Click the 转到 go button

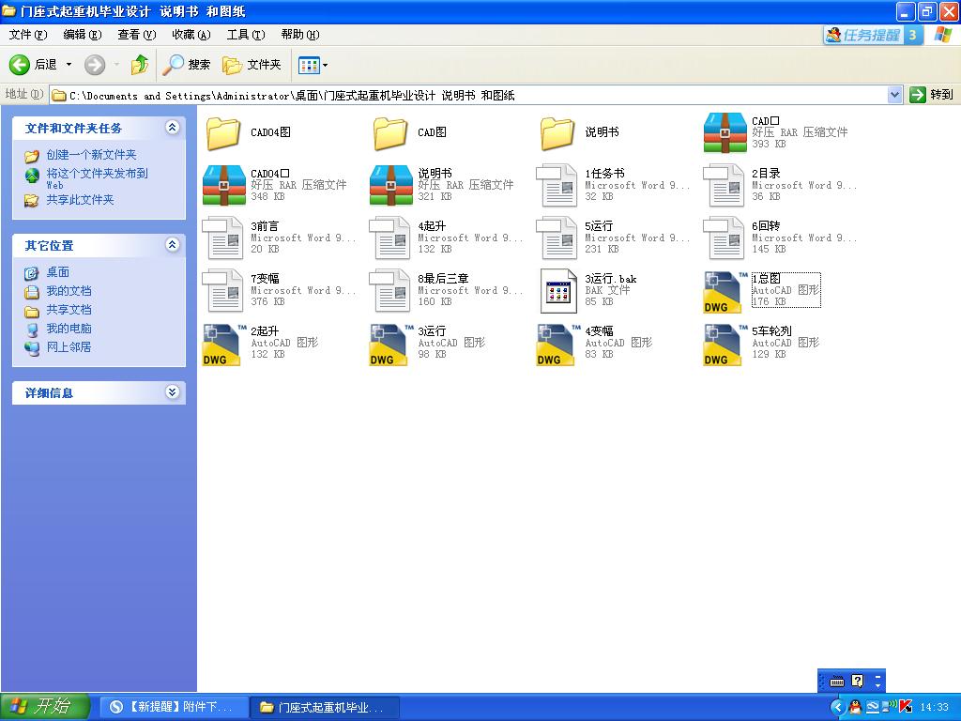(x=932, y=95)
